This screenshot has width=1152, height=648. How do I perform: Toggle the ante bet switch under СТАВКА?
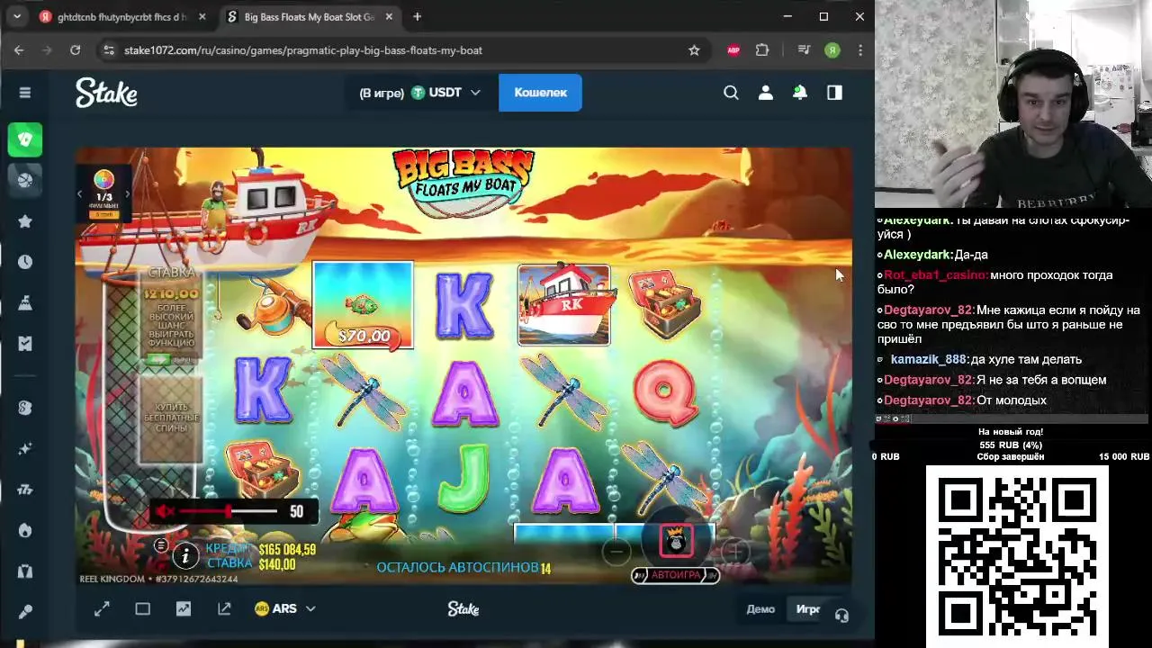pyautogui.click(x=160, y=359)
